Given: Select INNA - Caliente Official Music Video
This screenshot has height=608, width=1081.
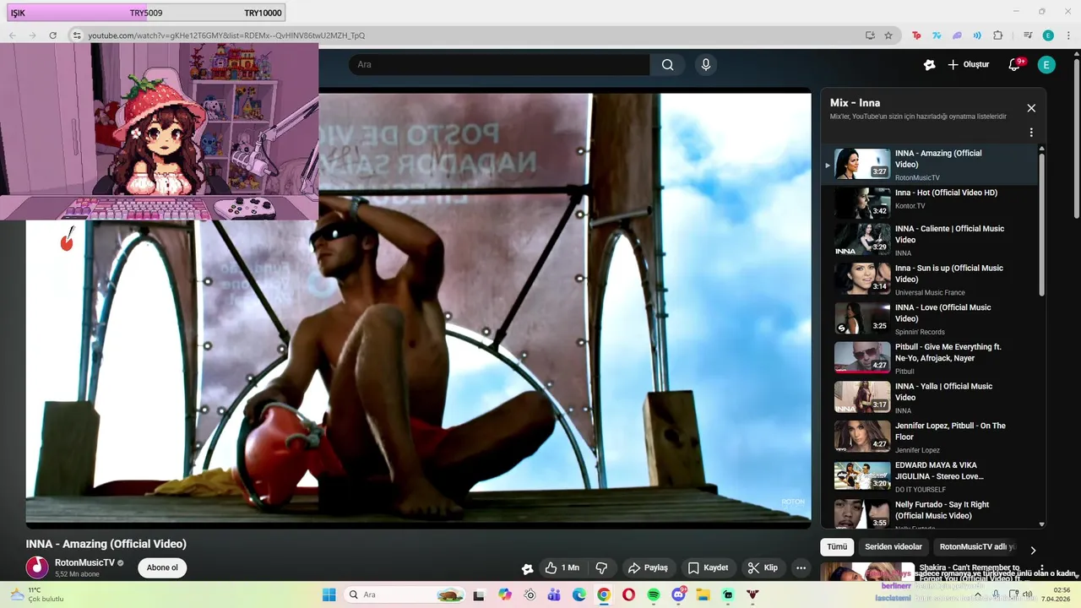Looking at the screenshot, I should 929,240.
